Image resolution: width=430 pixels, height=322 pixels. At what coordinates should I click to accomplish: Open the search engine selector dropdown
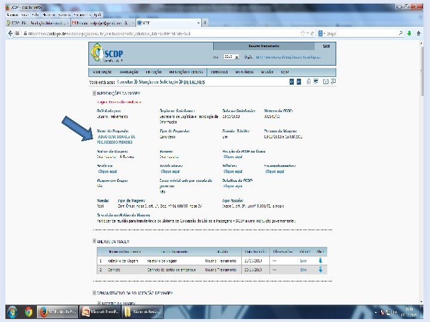321,33
